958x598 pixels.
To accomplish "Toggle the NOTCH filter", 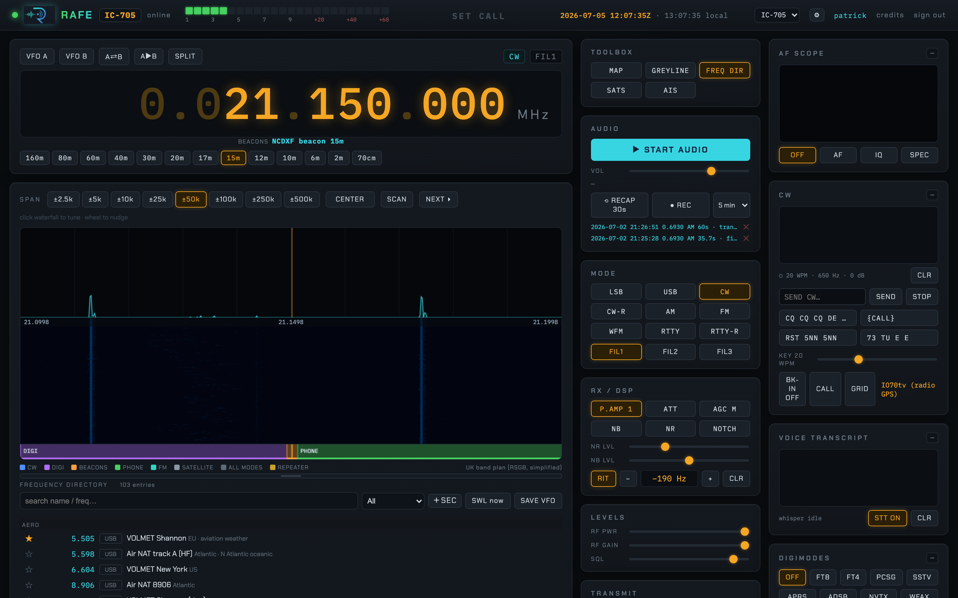I will point(724,429).
